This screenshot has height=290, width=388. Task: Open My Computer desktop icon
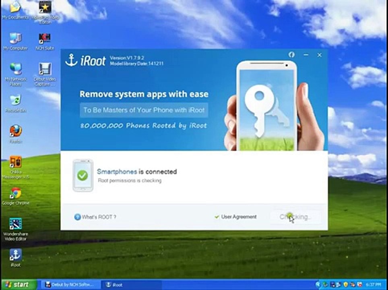[15, 41]
